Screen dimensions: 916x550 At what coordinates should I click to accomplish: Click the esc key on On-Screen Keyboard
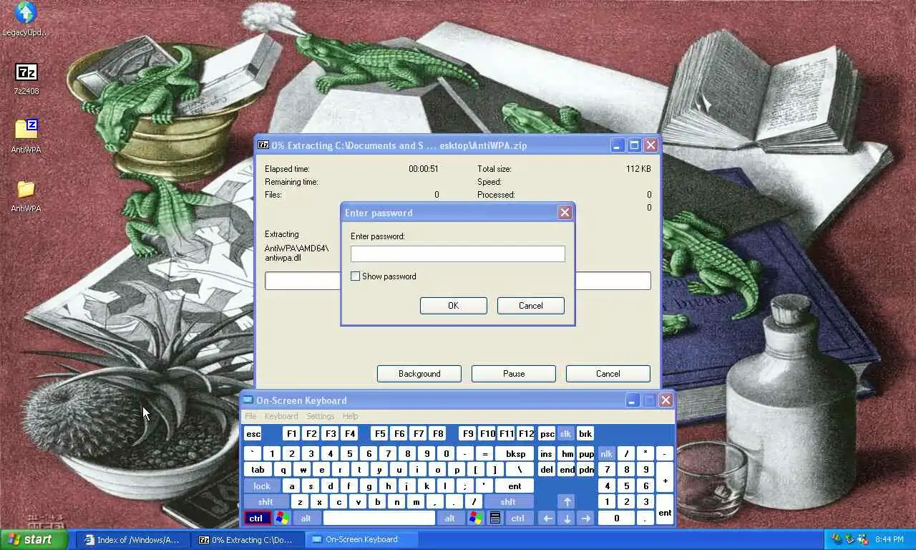pyautogui.click(x=253, y=433)
